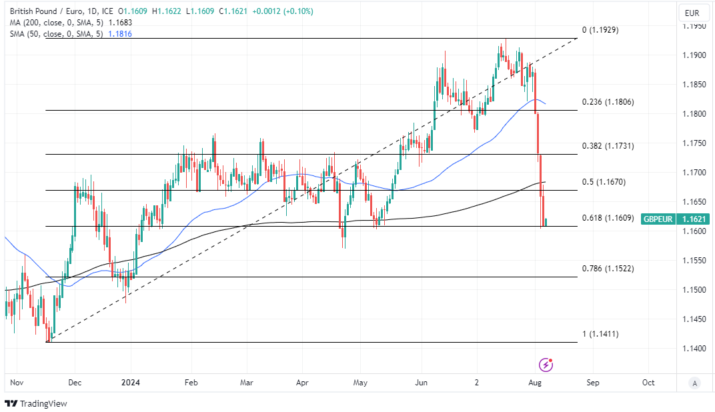715x412 pixels.
Task: Click the 1.1900 price scale label
Action: click(x=694, y=55)
